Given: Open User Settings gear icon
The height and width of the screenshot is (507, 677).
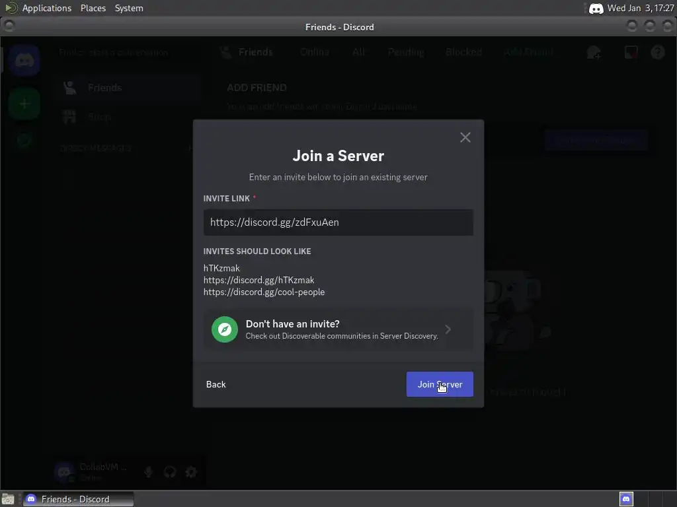Looking at the screenshot, I should (x=191, y=472).
